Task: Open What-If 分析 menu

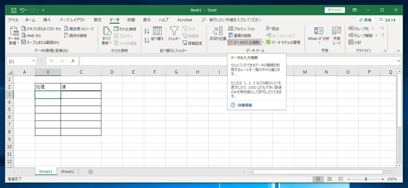Action: click(x=319, y=35)
